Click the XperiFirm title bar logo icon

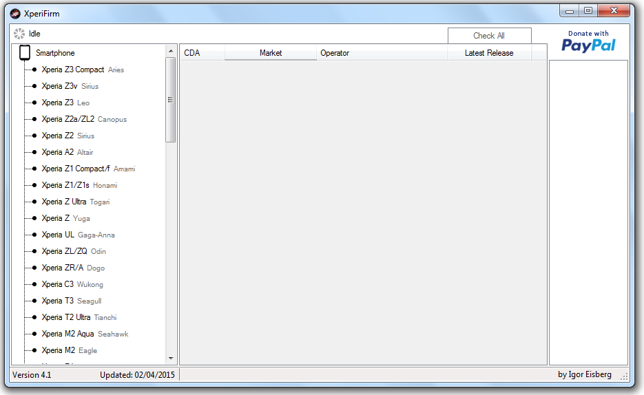15,14
